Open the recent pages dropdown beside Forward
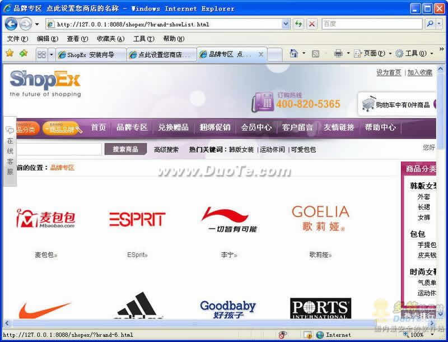The width and height of the screenshot is (448, 342). (x=37, y=24)
